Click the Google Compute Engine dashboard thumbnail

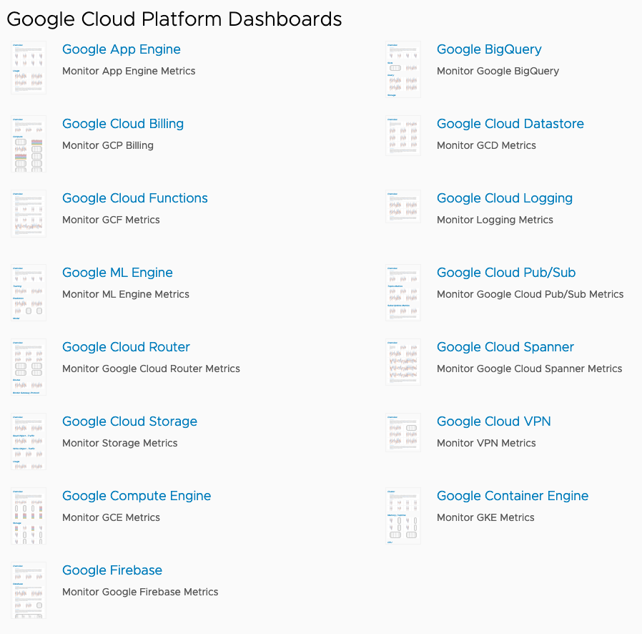(29, 516)
